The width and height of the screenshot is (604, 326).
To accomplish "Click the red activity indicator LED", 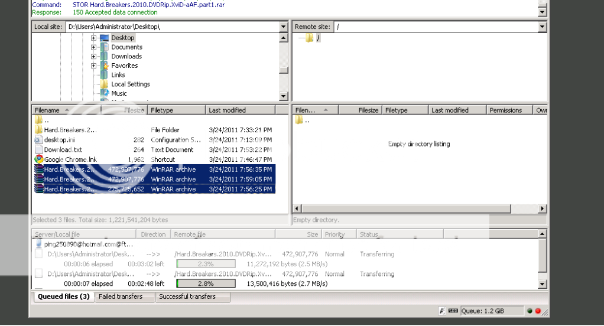I will 538,311.
